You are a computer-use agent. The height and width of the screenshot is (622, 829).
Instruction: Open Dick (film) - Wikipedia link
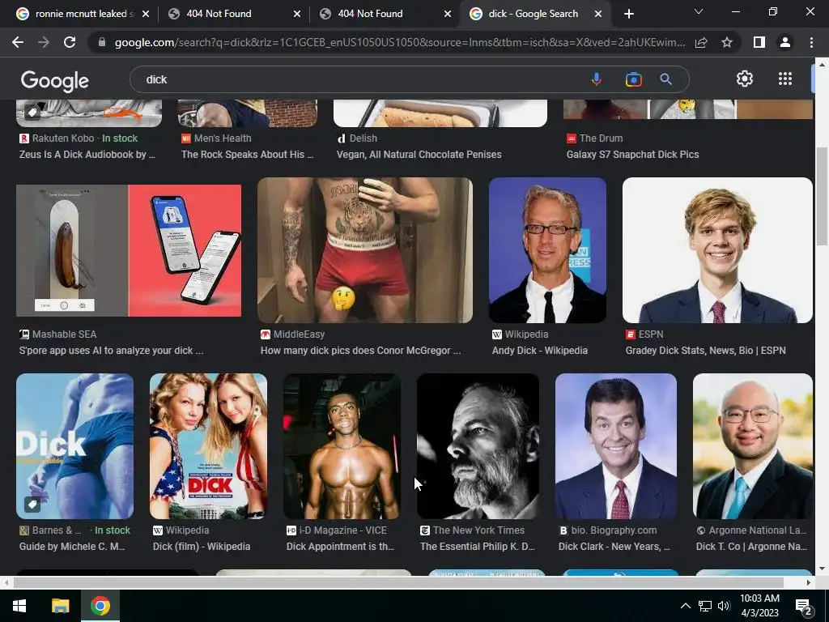click(x=202, y=547)
